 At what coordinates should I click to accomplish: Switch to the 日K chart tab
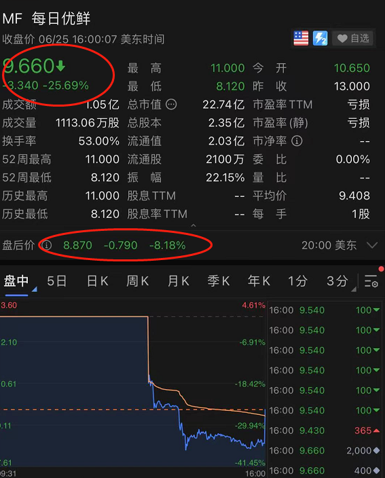[x=98, y=281]
